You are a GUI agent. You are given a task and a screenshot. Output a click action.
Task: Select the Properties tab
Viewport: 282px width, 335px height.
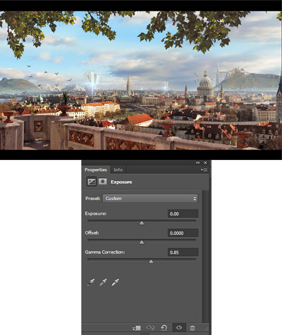pos(96,170)
